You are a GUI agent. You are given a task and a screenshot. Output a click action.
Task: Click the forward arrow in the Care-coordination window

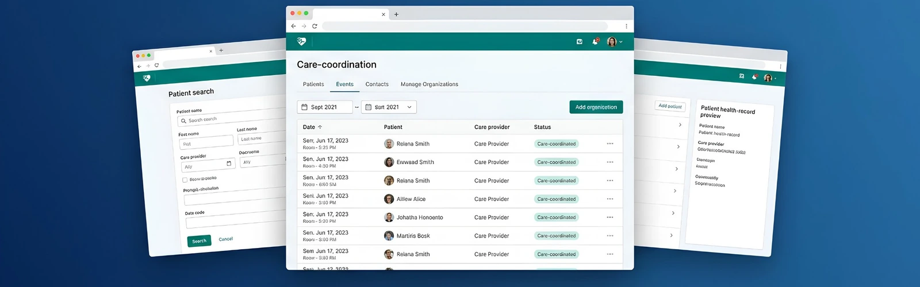point(304,26)
